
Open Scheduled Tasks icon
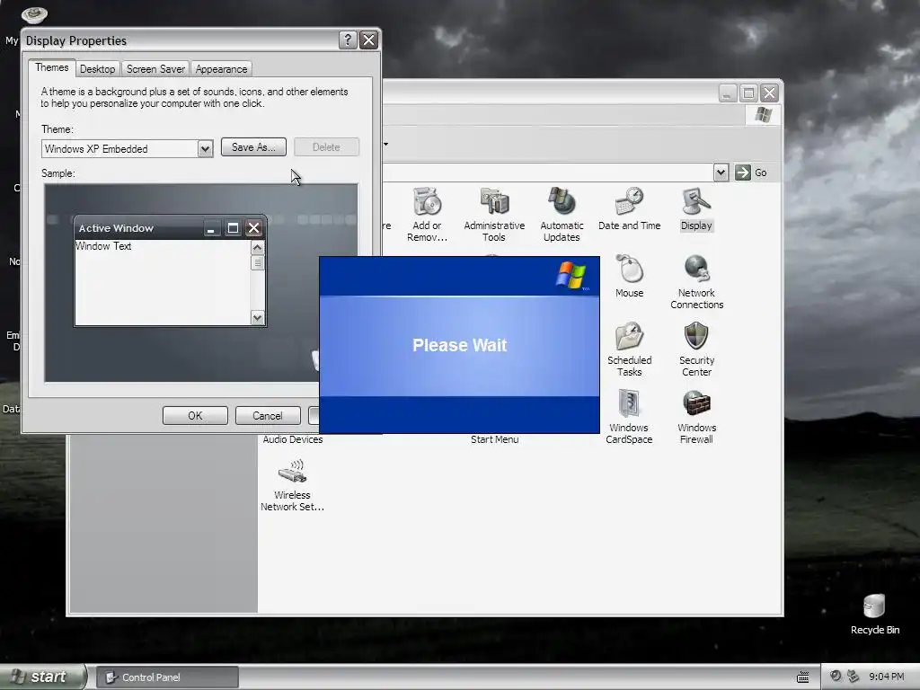click(x=629, y=349)
